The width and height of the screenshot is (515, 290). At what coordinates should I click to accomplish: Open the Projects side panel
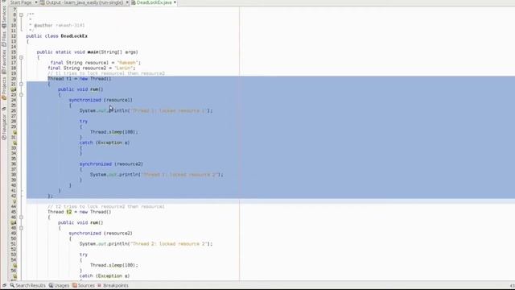(x=4, y=88)
